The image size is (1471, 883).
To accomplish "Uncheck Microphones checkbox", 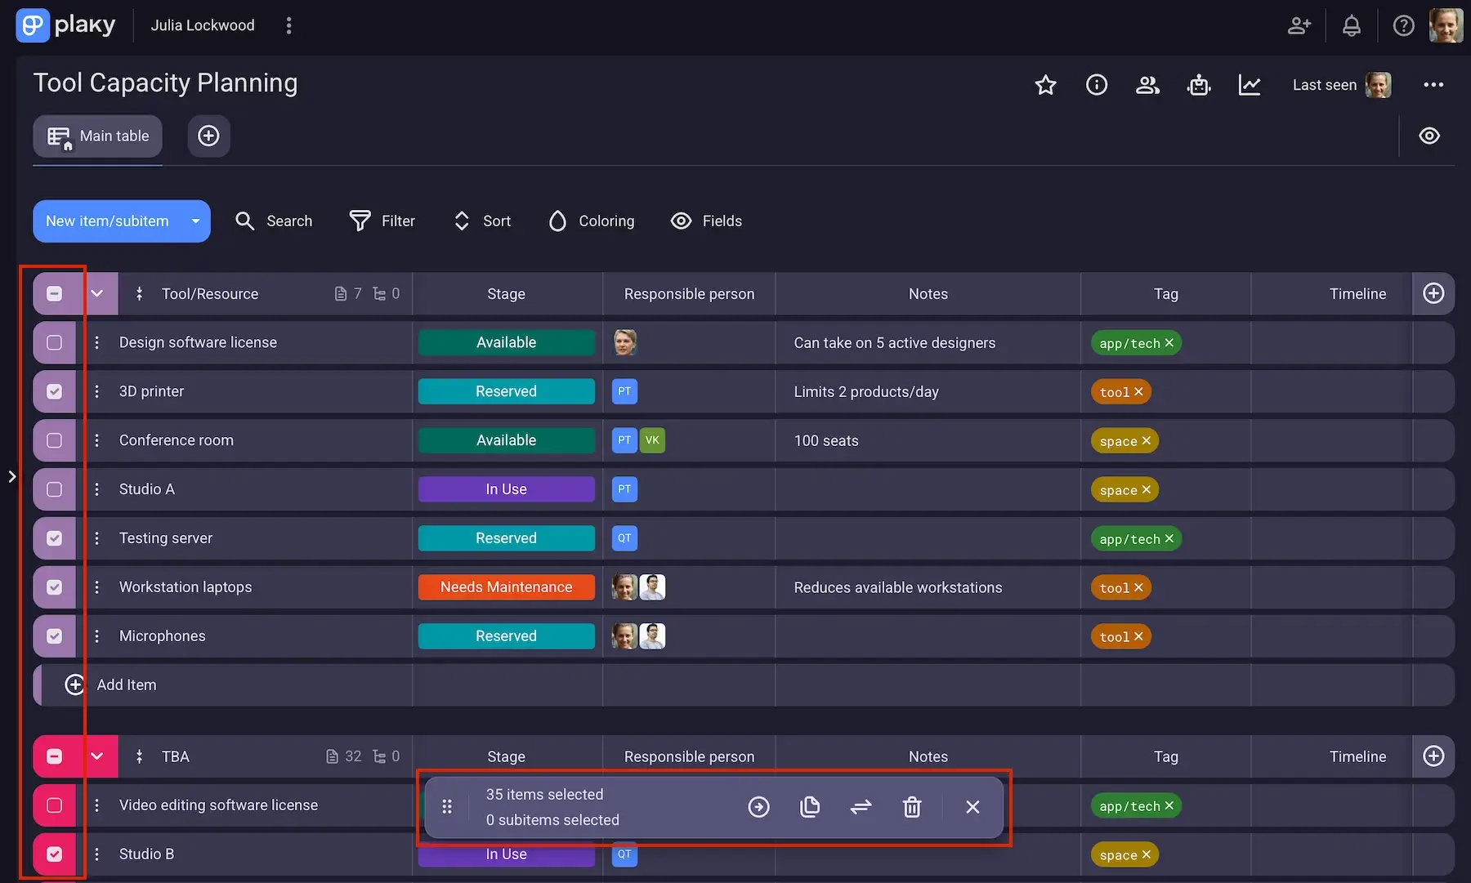I will [x=54, y=636].
